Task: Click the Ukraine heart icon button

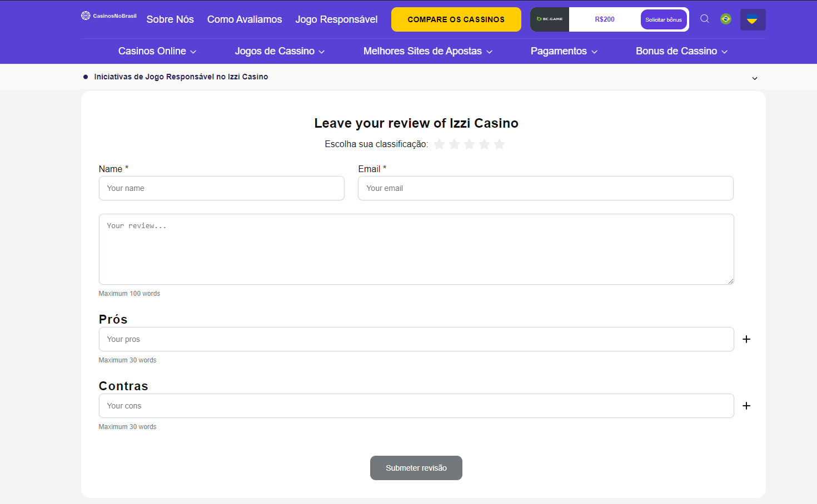Action: pos(753,19)
